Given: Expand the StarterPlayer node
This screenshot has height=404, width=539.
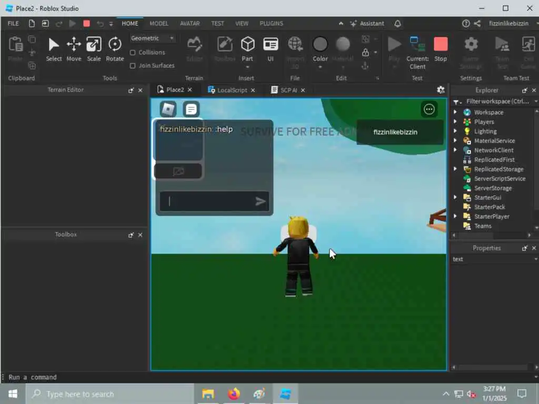Looking at the screenshot, I should point(455,216).
